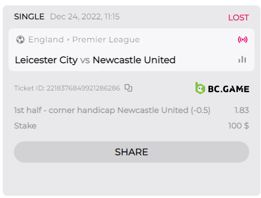Click the BC.GAME logo
This screenshot has width=261, height=198.
point(222,88)
